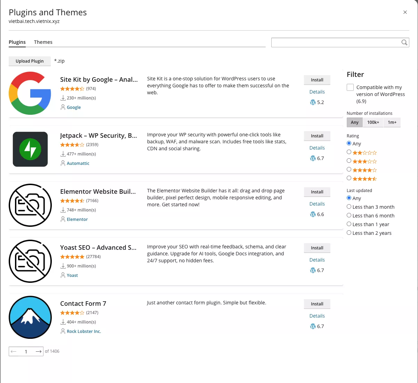The height and width of the screenshot is (383, 418).
Task: Filter installations by 1m+
Action: (392, 122)
